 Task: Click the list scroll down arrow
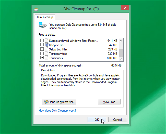point(121,59)
